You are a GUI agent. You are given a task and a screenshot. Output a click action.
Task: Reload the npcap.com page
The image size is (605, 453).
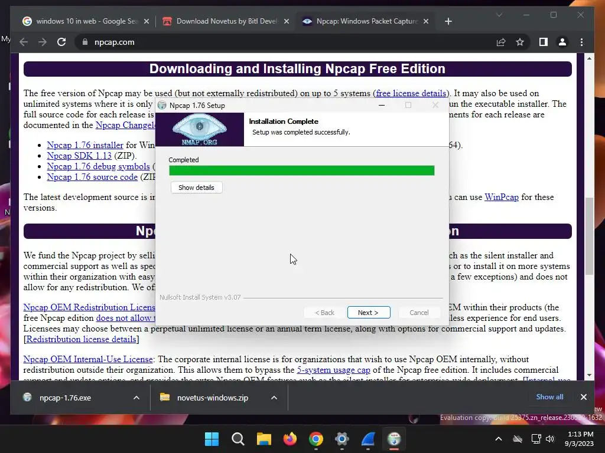point(61,42)
